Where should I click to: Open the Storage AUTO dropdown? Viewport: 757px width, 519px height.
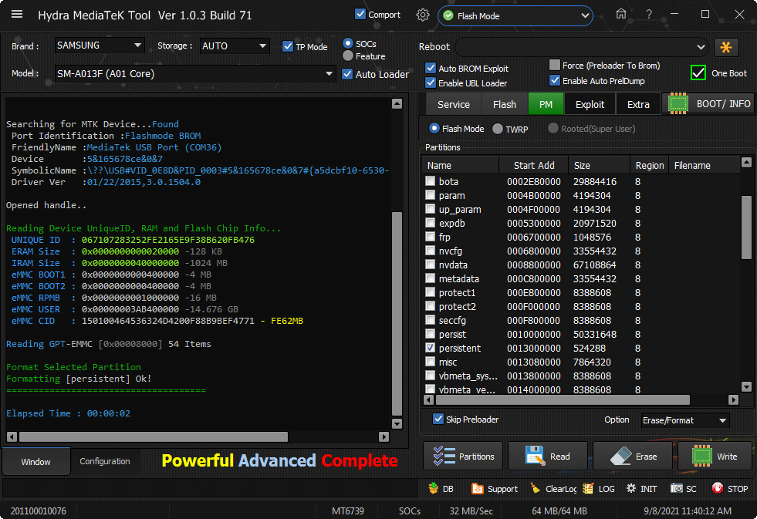click(x=234, y=45)
